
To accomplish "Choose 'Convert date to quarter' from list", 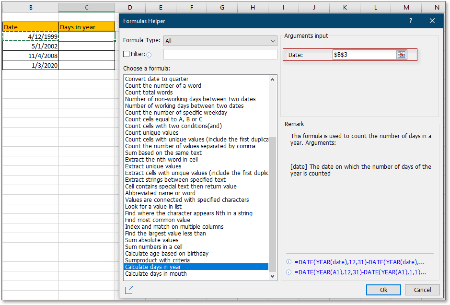I will tap(157, 79).
